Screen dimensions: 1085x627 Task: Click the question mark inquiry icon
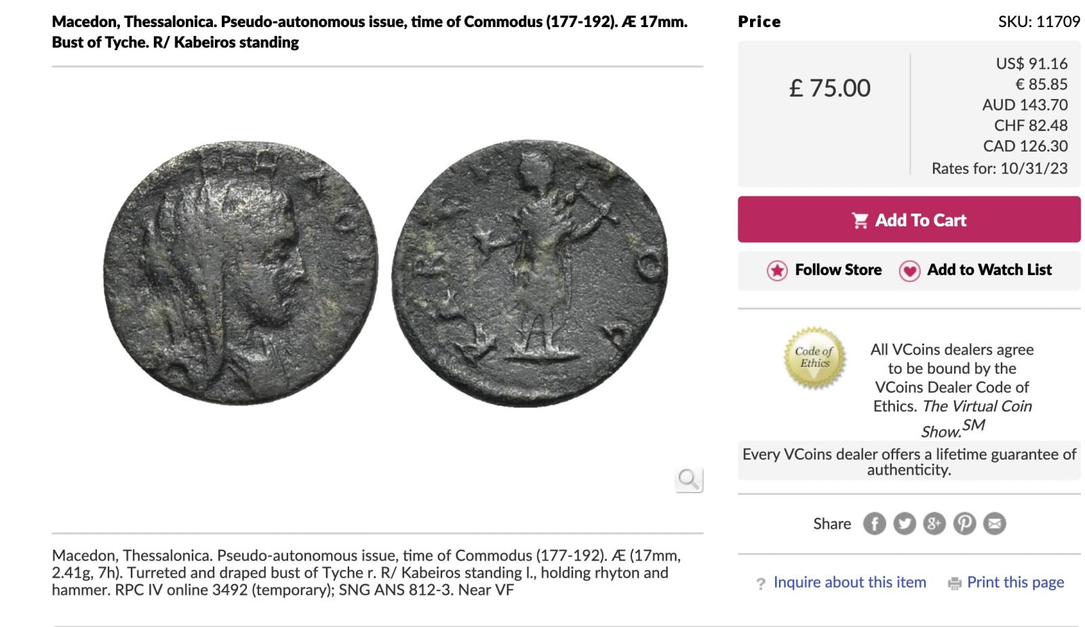761,583
